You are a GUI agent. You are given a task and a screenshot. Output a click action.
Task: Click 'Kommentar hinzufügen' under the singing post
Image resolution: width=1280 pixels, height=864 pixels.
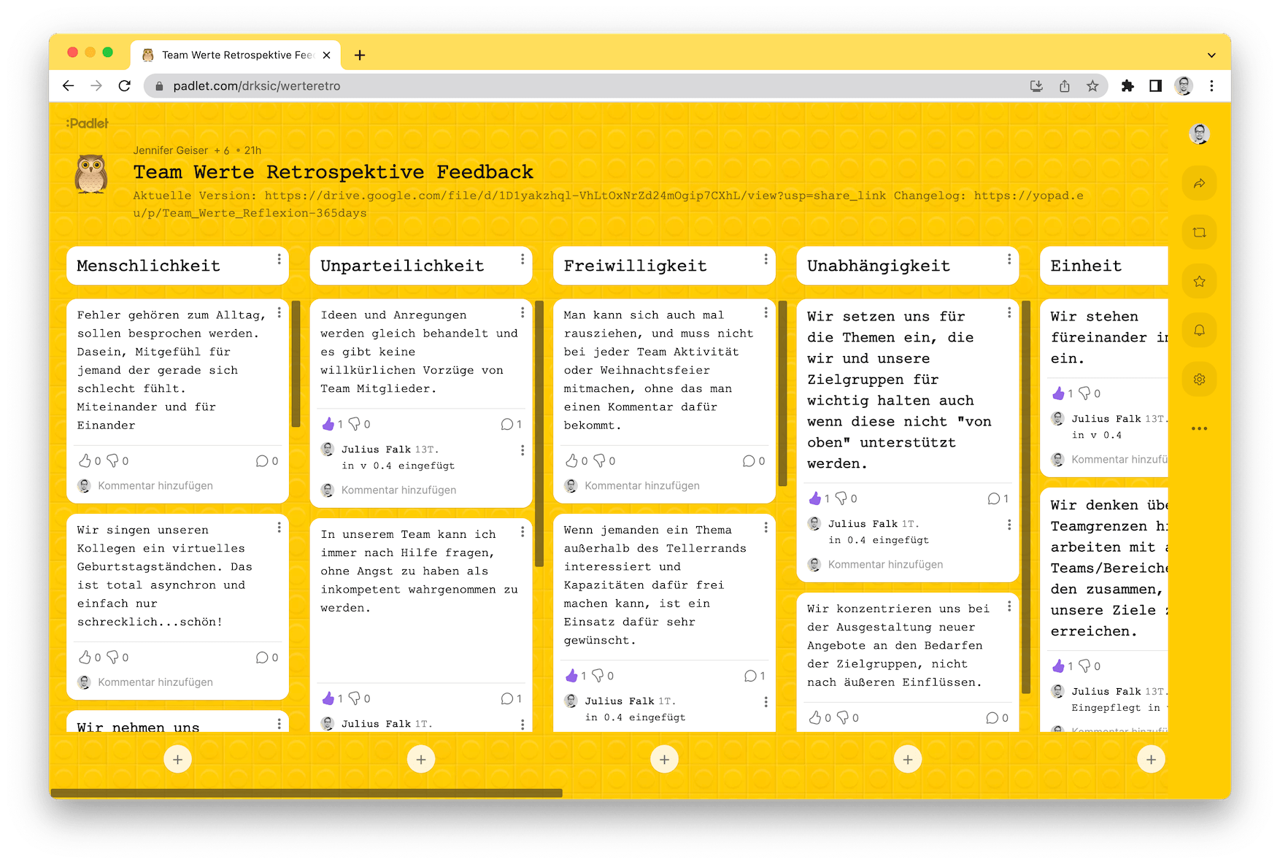[x=155, y=682]
